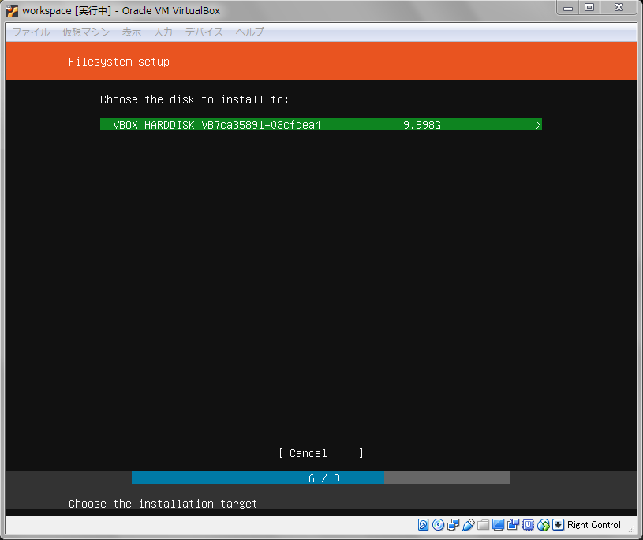Click the Filesystem setup header text
The image size is (643, 540).
click(x=118, y=62)
